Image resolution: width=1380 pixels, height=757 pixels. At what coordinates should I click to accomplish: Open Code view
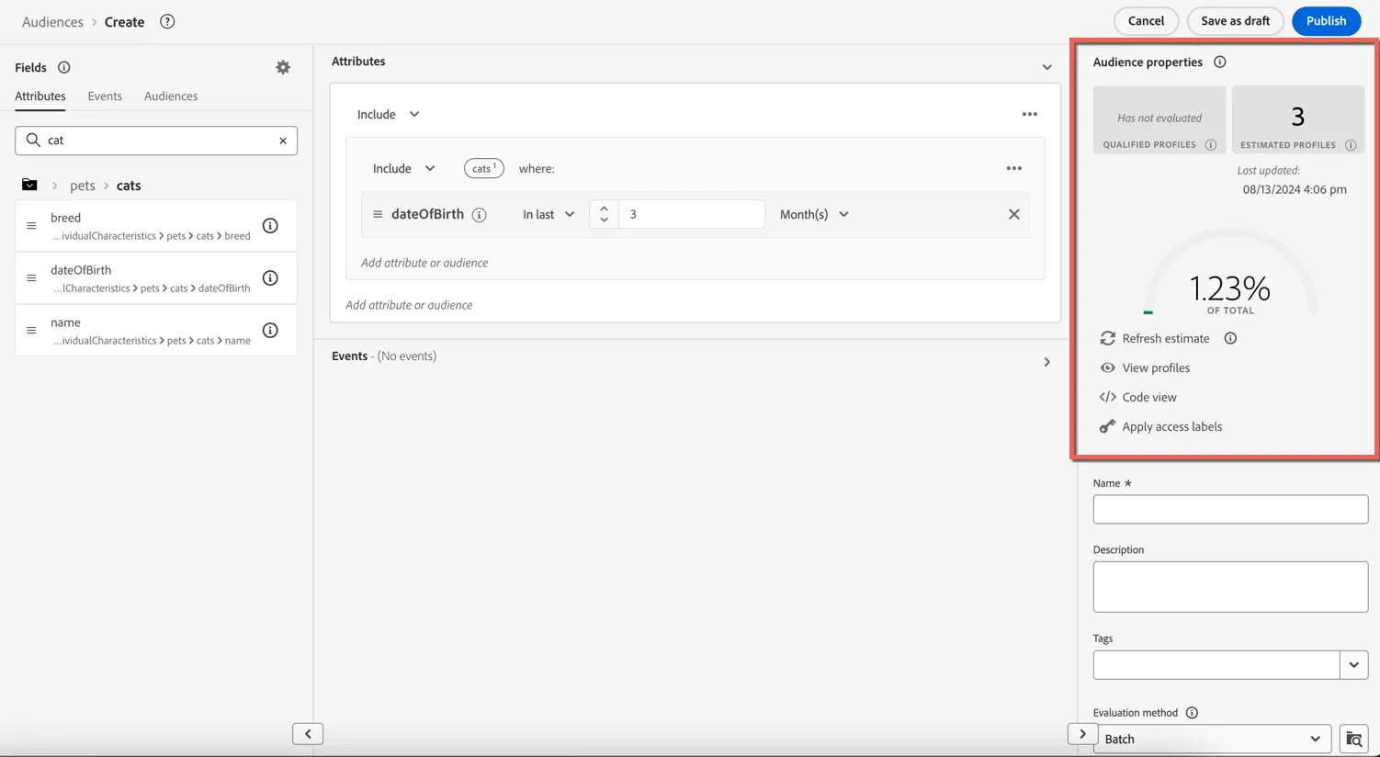pyautogui.click(x=1138, y=397)
